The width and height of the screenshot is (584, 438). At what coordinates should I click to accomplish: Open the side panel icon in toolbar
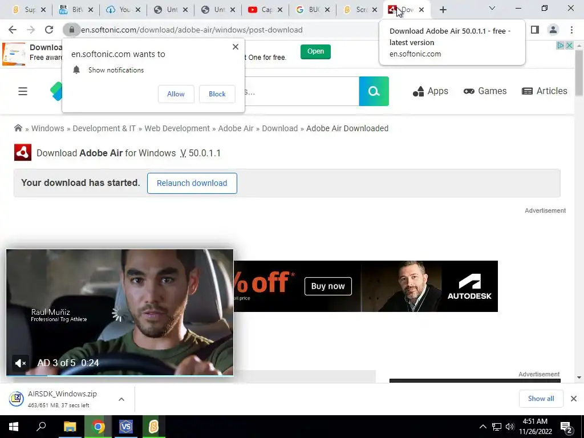click(x=535, y=30)
